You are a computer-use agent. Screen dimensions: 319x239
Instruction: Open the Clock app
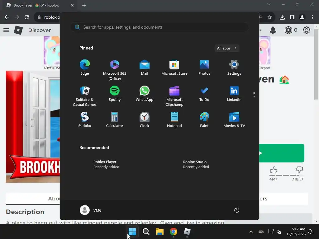click(145, 120)
